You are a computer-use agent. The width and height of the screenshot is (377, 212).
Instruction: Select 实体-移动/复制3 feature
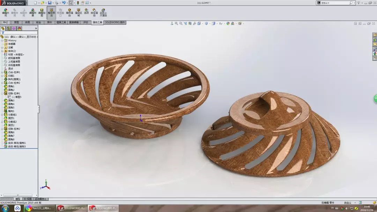coord(15,147)
